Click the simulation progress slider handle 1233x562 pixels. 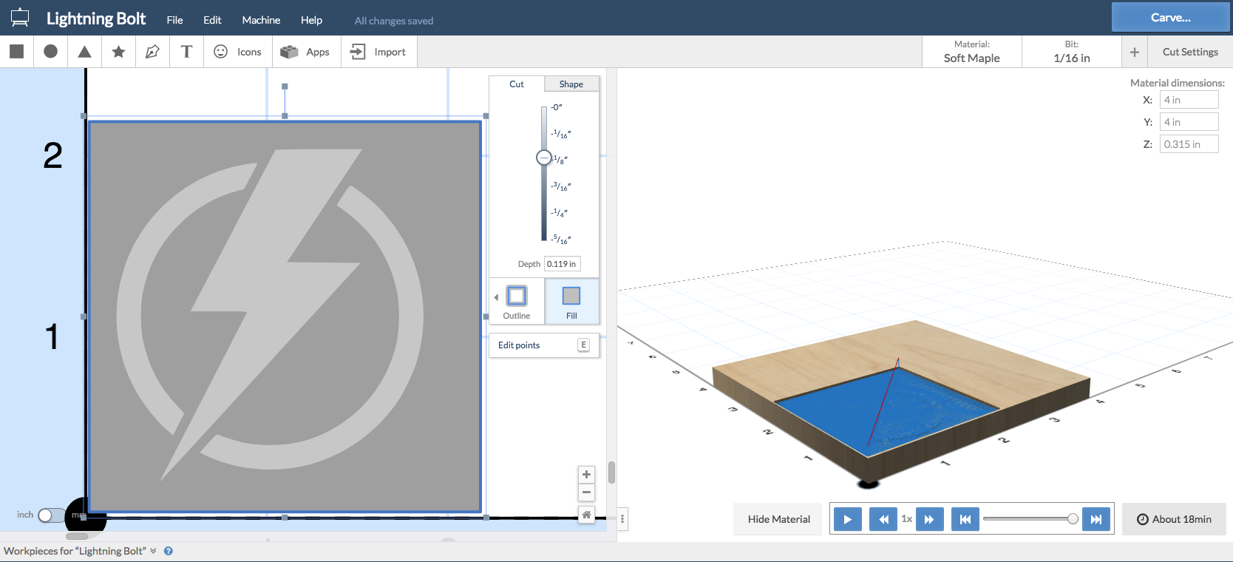[1073, 519]
